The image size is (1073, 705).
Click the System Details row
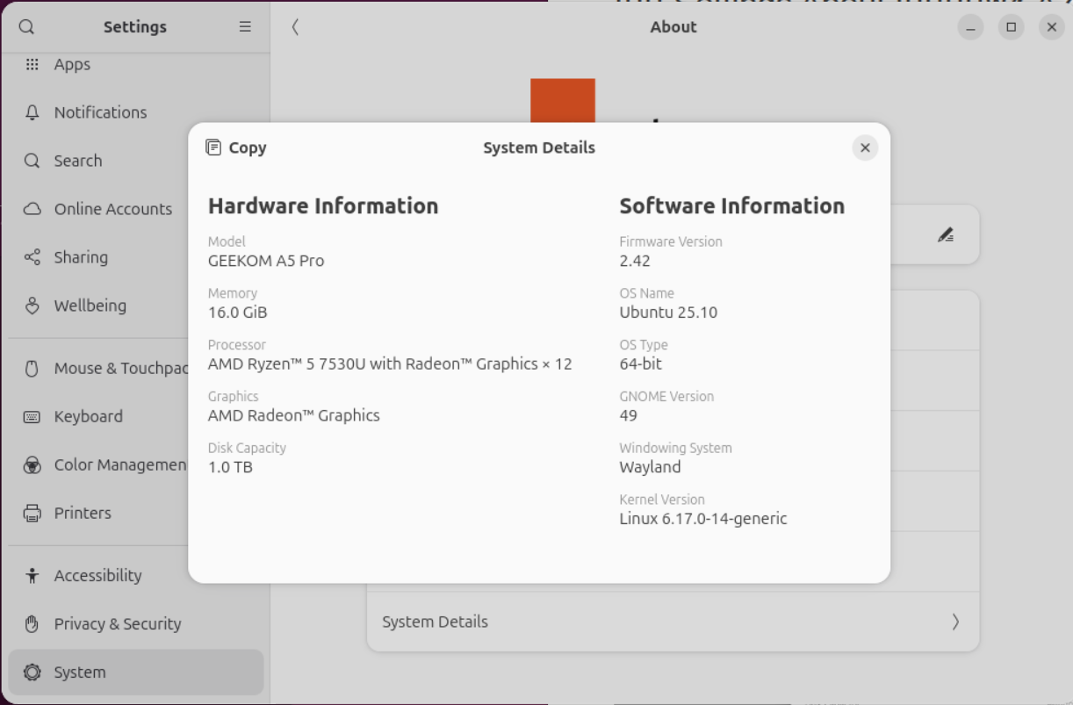(x=615, y=622)
